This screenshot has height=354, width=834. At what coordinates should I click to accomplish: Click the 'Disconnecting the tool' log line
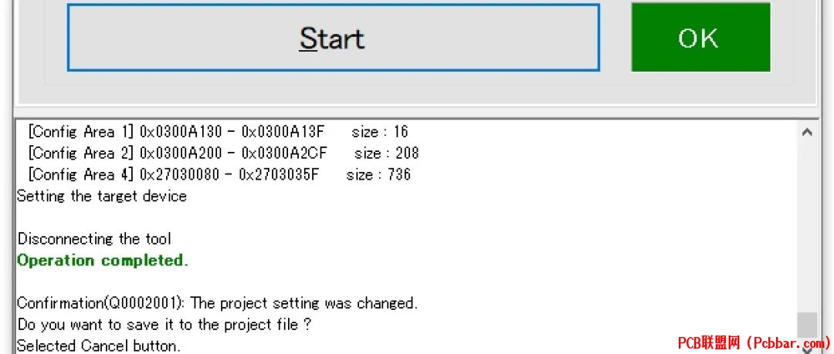coord(94,238)
